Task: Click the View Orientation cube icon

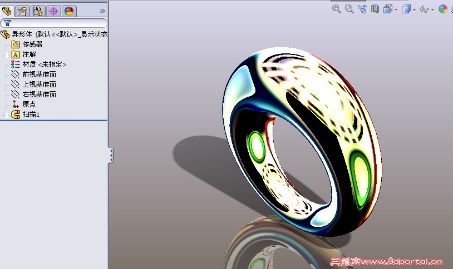Action: [387, 9]
